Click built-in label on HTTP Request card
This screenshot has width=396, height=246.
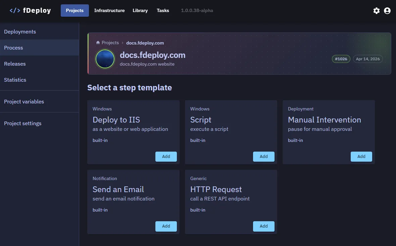[x=198, y=210]
